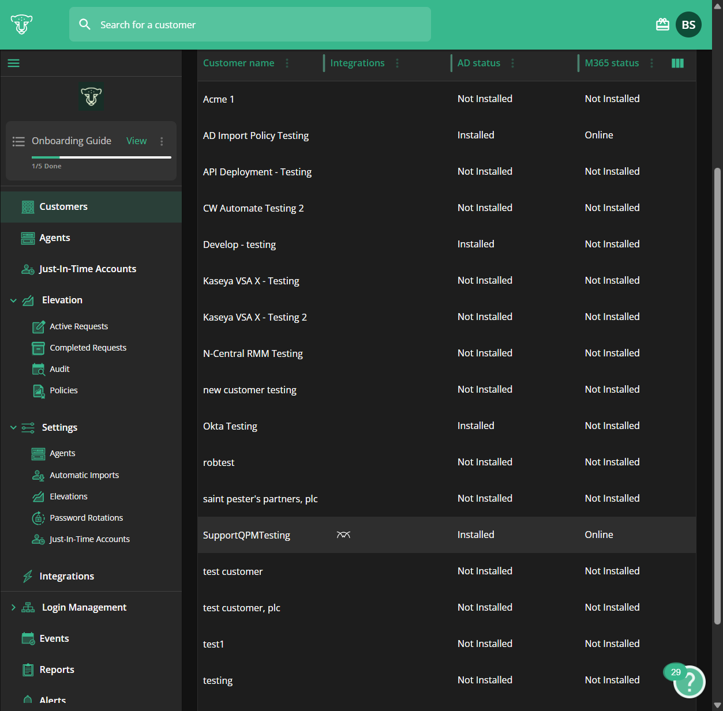Viewport: 723px width, 711px height.
Task: Click the Customers building icon
Action: [x=28, y=207]
